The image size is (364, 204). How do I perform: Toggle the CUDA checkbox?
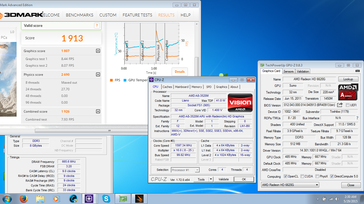302,176
